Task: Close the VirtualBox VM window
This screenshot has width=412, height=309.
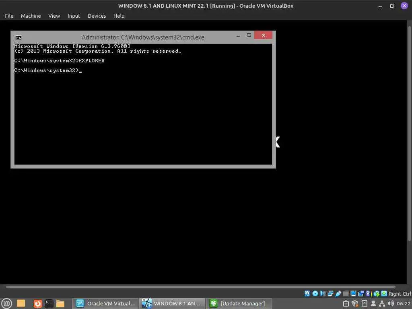Action: pos(404,6)
